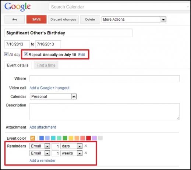Viewport: 191px width, 170px height.
Task: Choose the red event color swatch
Action: coord(89,138)
